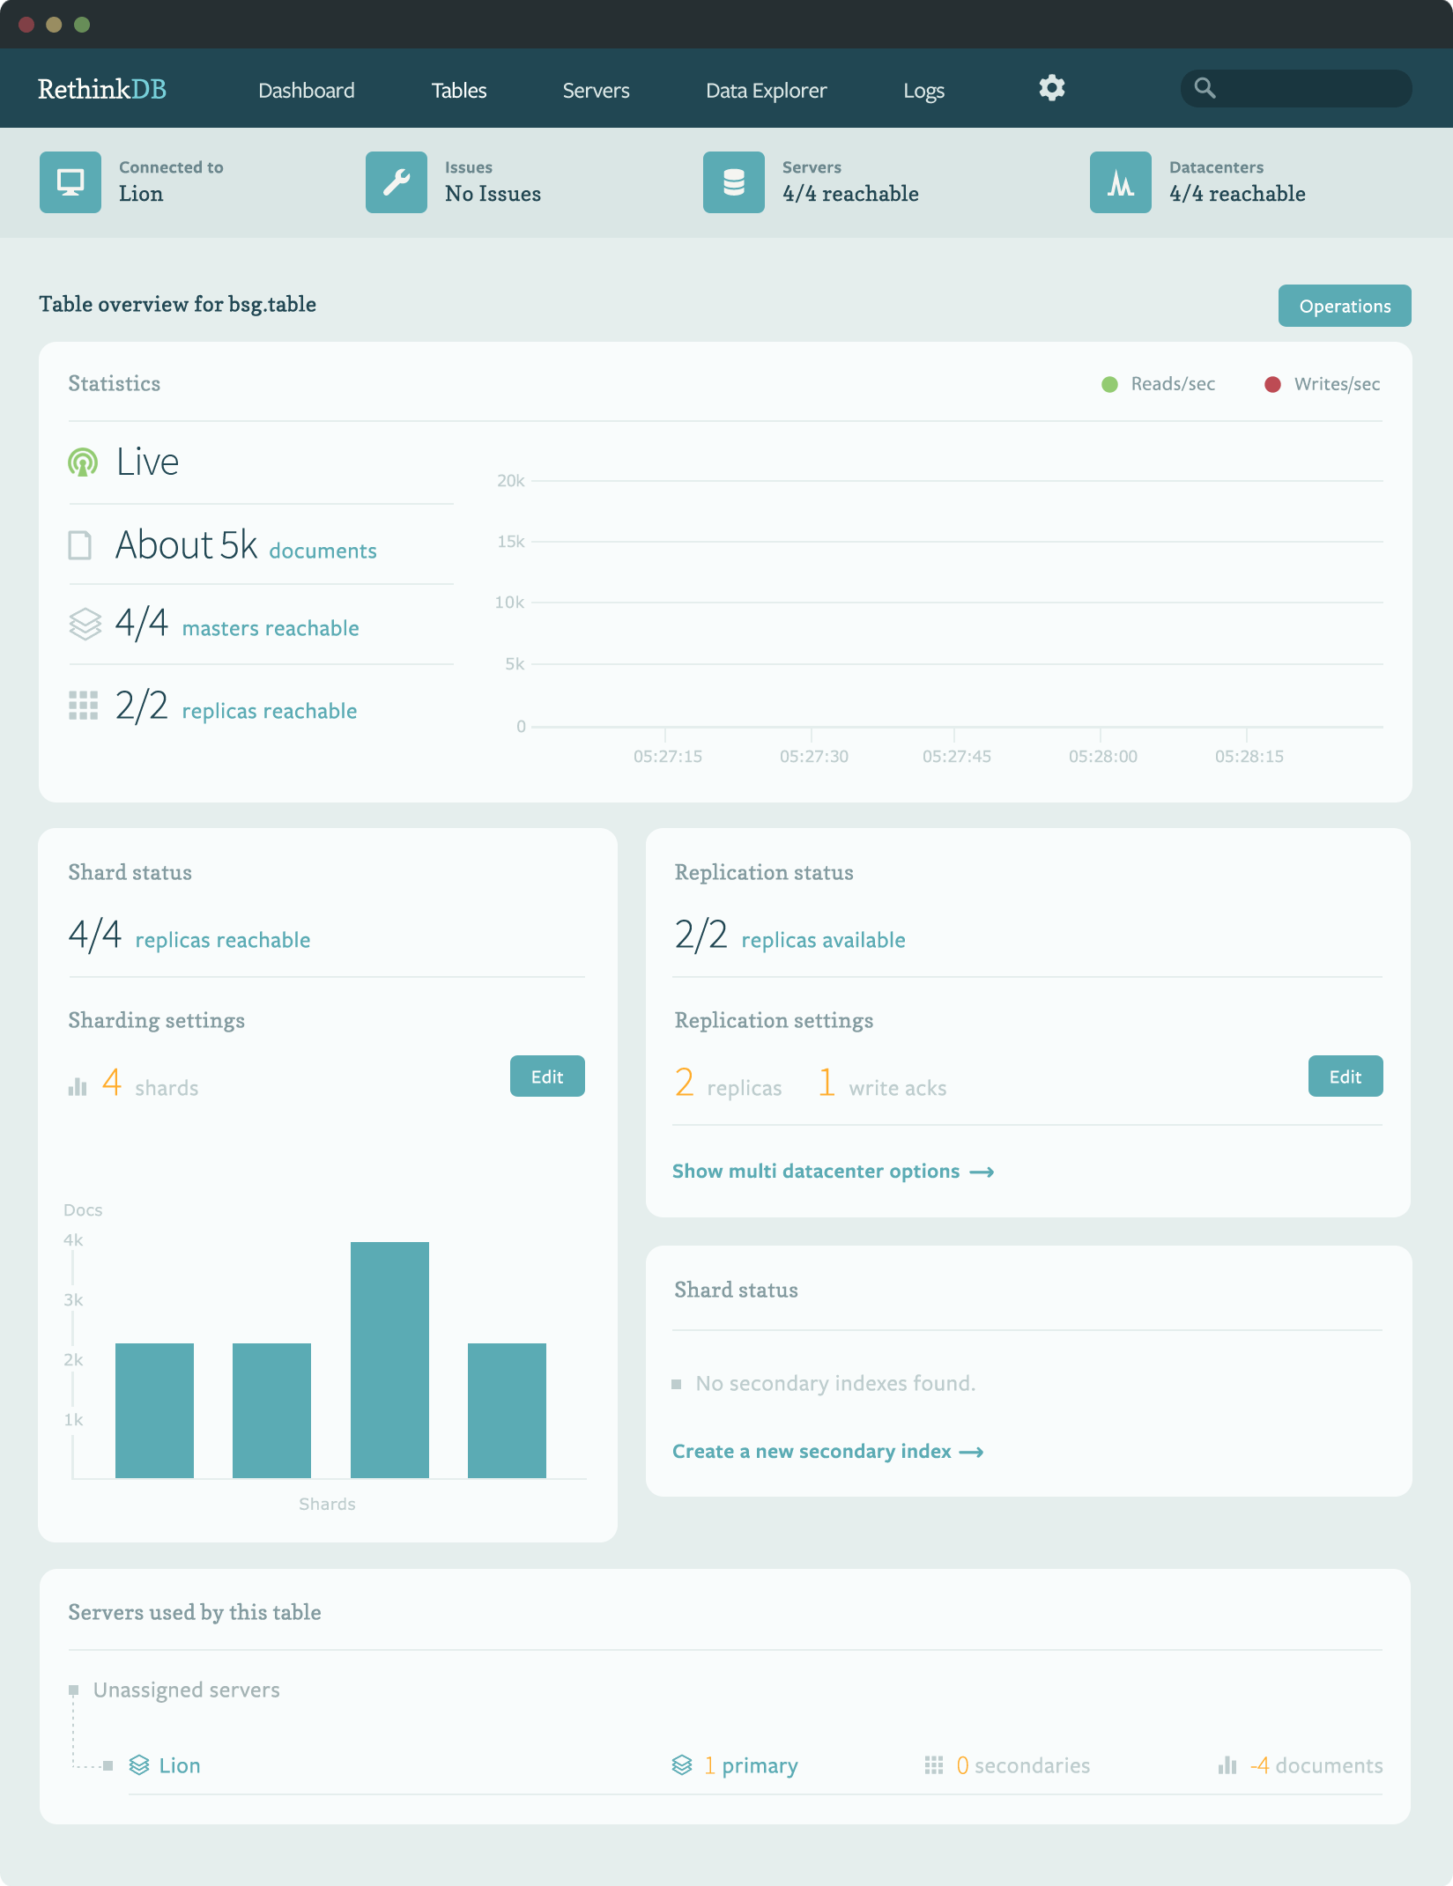Image resolution: width=1453 pixels, height=1886 pixels.
Task: Open the Logs page
Action: coord(924,91)
